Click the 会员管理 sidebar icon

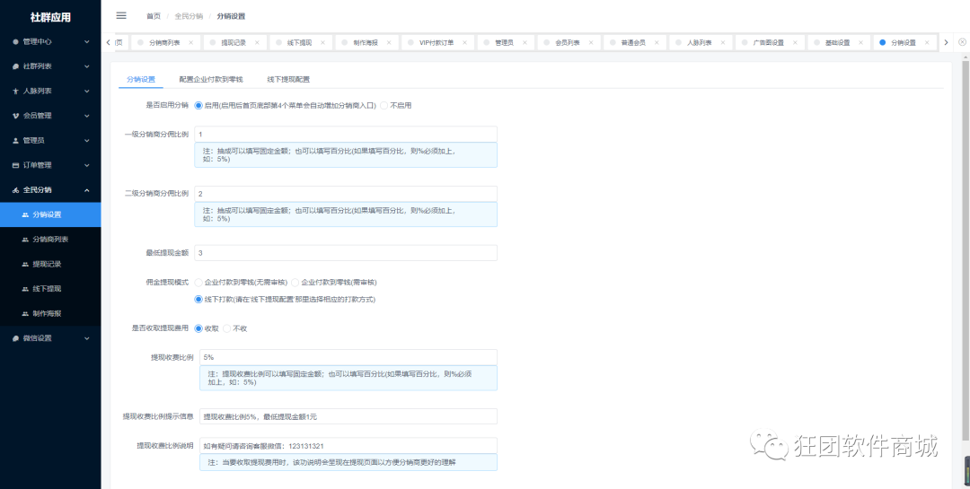[15, 116]
